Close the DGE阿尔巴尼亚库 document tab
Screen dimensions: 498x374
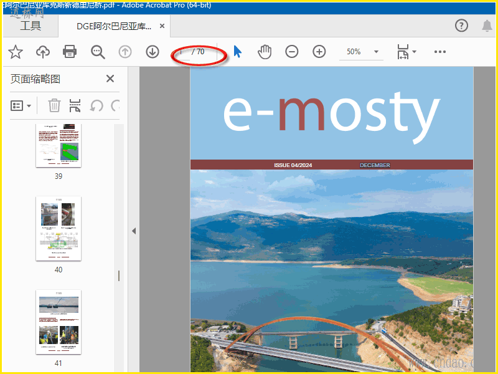pyautogui.click(x=162, y=26)
